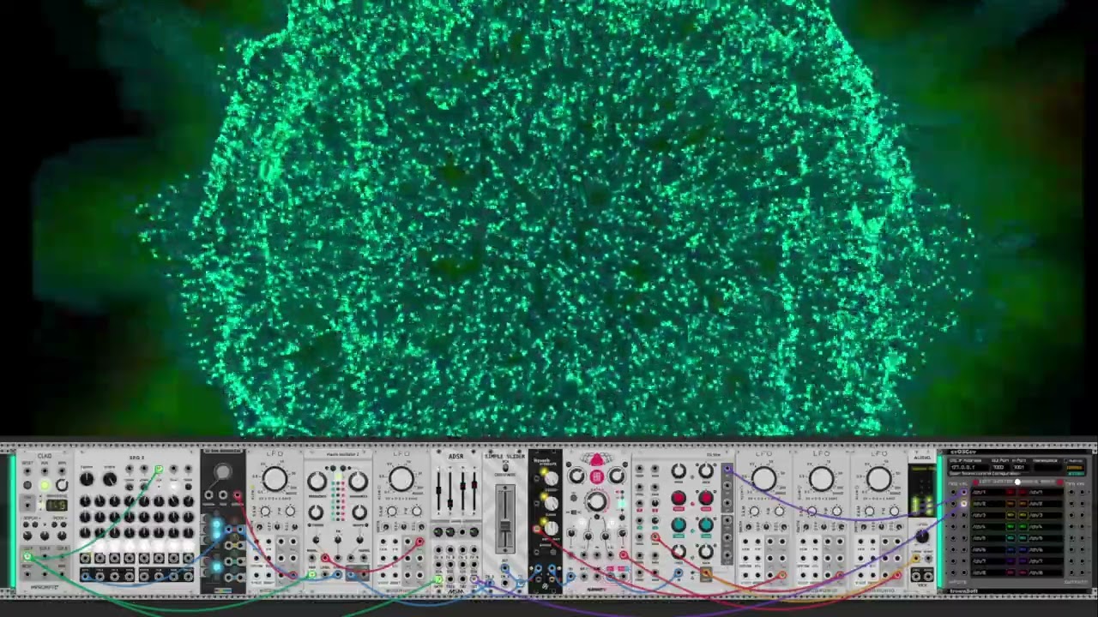The height and width of the screenshot is (617, 1098).
Task: Click the Macro Oscillator 2 timbre knob
Action: 316,512
